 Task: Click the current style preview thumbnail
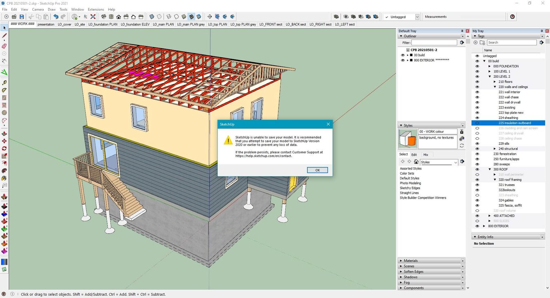click(x=408, y=139)
